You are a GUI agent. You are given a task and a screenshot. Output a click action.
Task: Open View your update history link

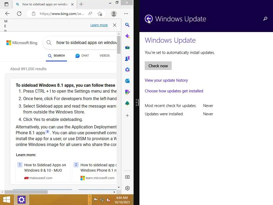coord(166,80)
